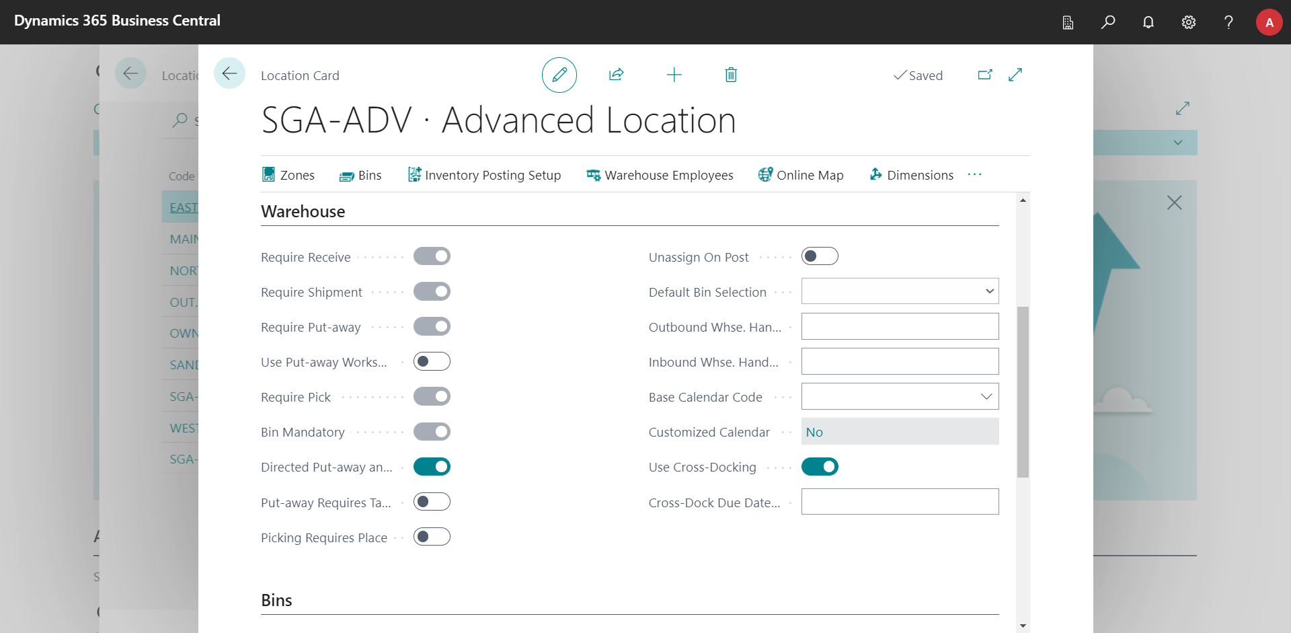Enable Picking Requires Place switch
Screen dimensions: 1291x633
tap(432, 536)
